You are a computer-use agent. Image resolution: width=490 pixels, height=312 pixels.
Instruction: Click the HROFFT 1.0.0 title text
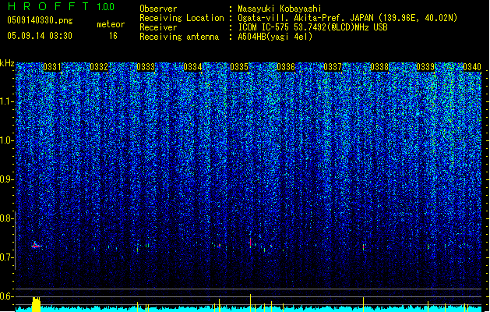point(62,6)
